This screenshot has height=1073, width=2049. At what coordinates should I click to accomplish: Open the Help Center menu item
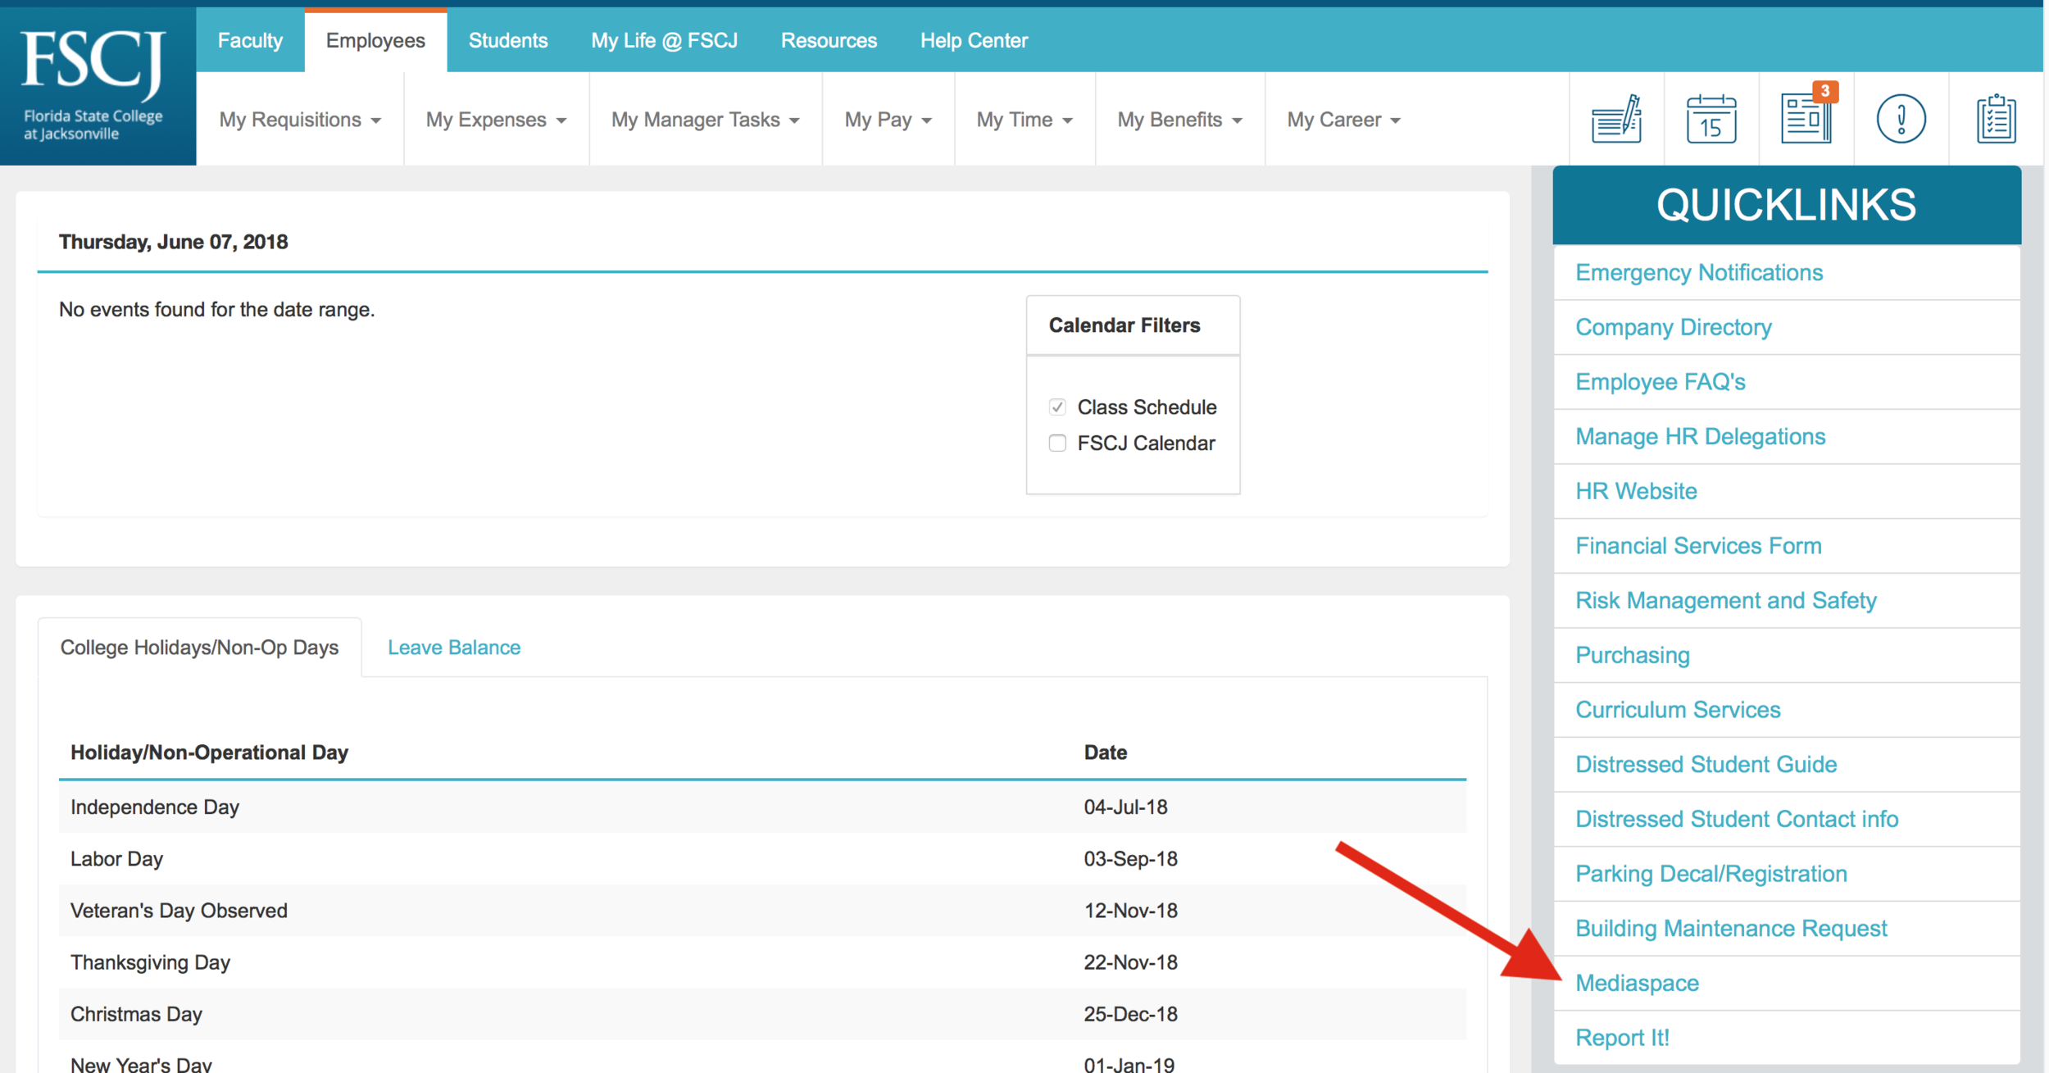point(974,40)
